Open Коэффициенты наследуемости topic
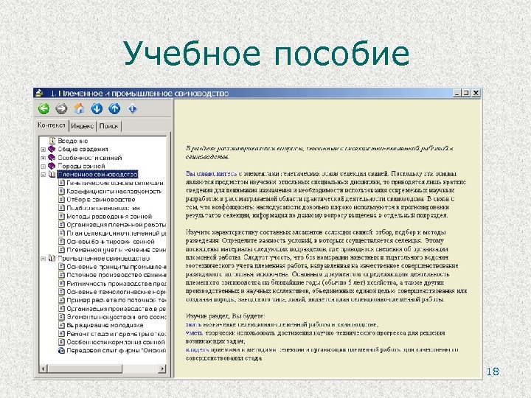 114,191
